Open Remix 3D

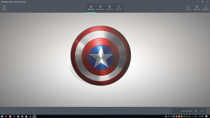tap(110, 8)
